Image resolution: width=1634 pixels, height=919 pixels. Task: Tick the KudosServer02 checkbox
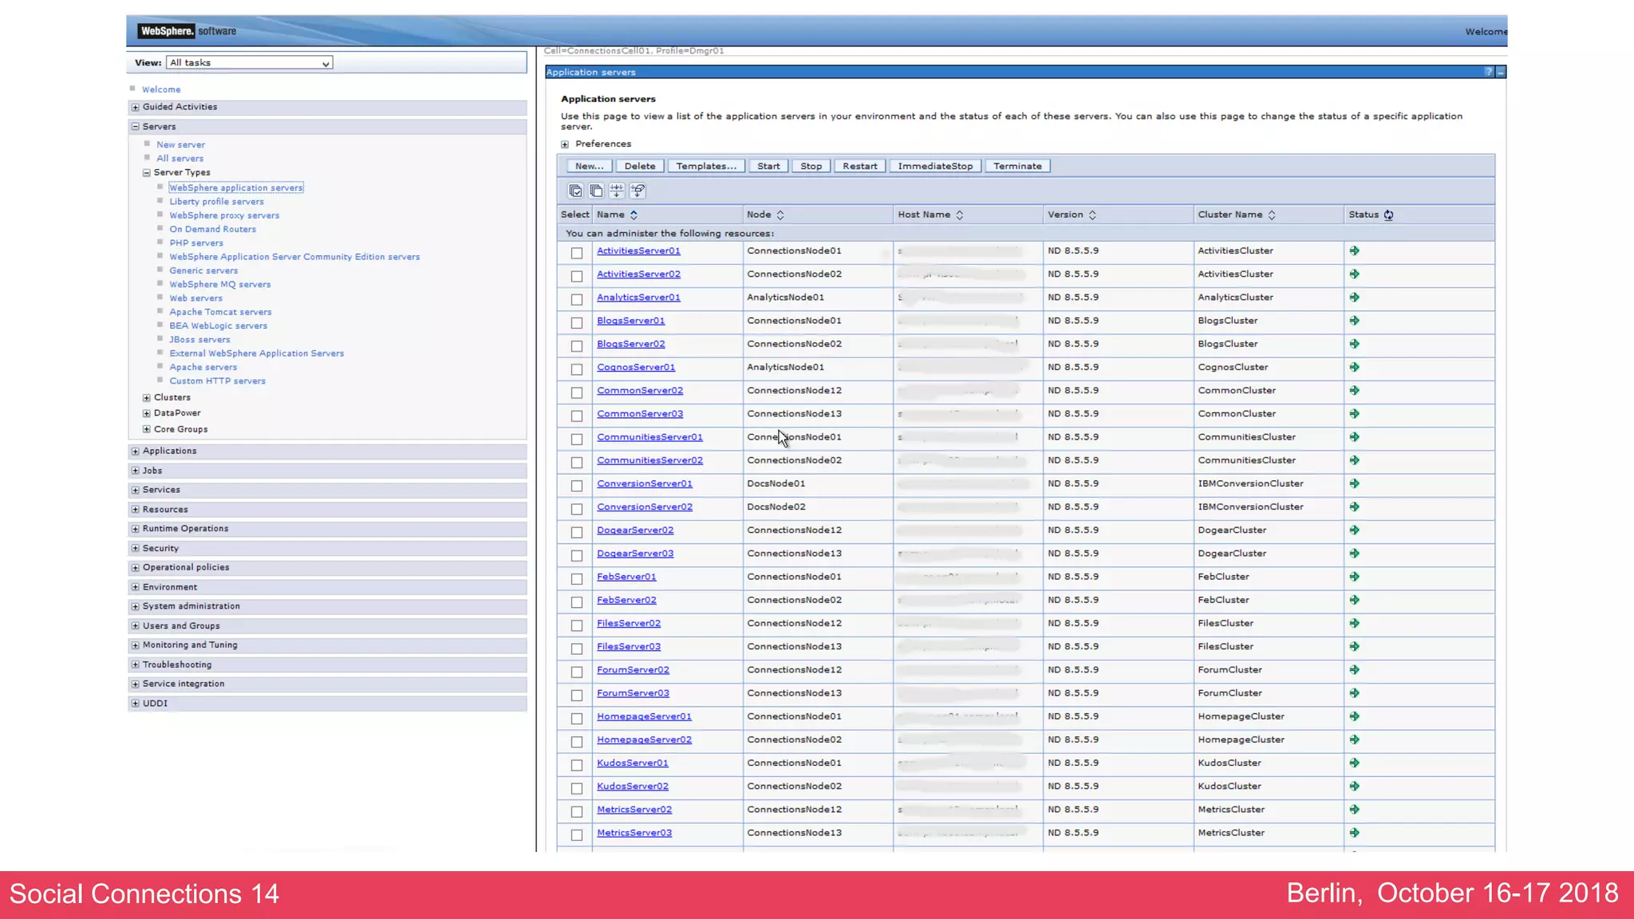577,788
